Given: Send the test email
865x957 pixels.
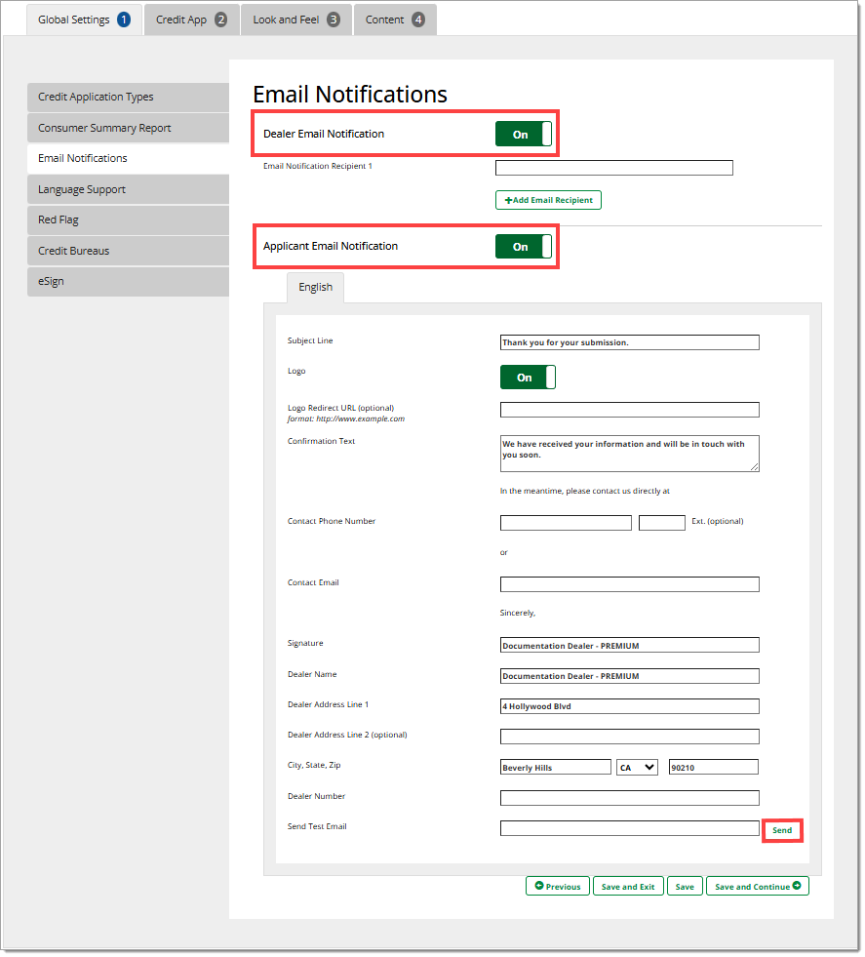Looking at the screenshot, I should [782, 830].
